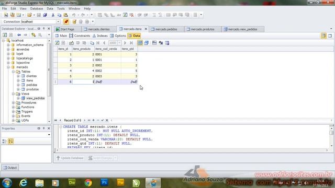Open the Constraints sub-tab
The height and width of the screenshot is (188, 335).
coord(80,36)
